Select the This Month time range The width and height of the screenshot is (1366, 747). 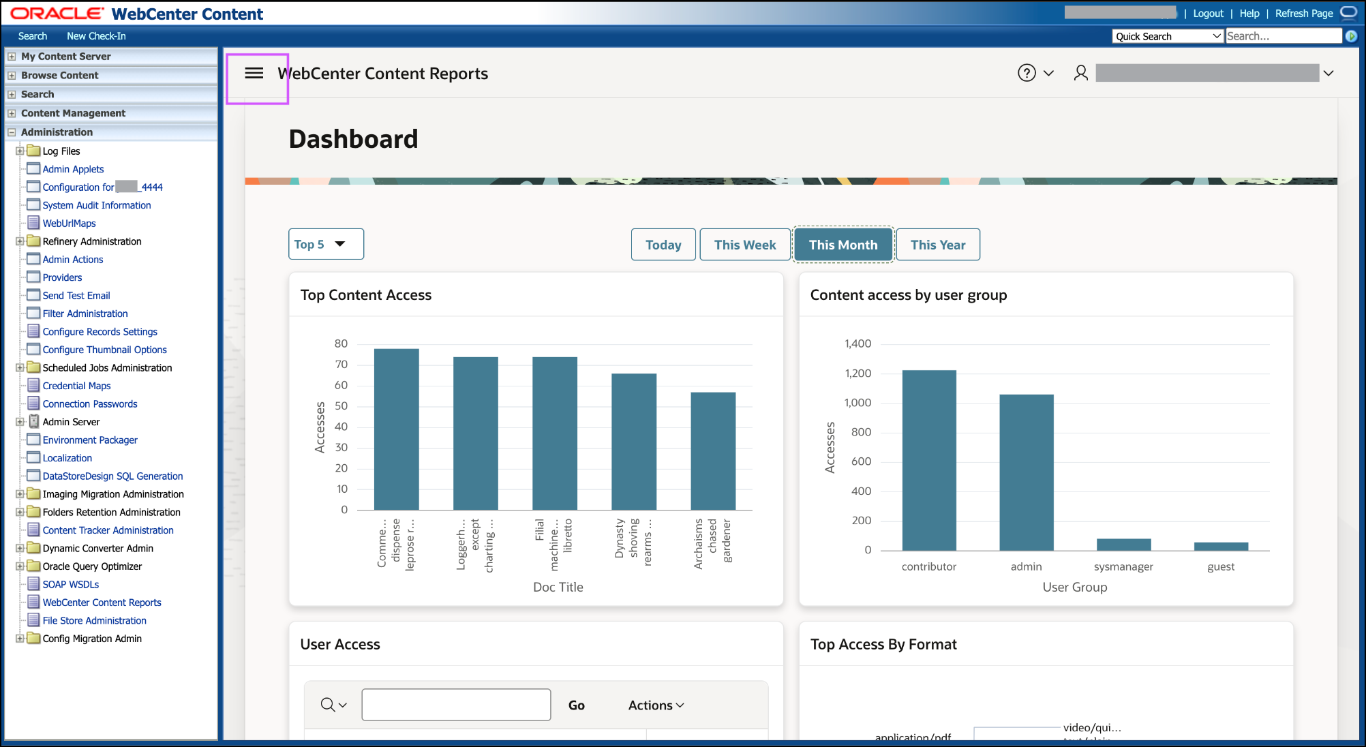(x=843, y=245)
